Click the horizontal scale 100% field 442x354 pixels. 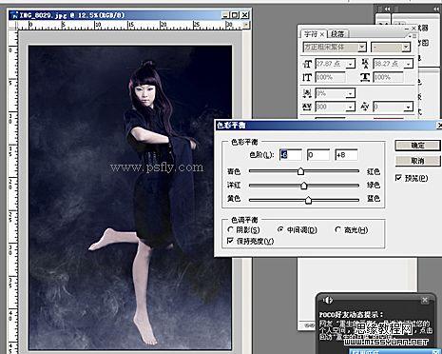(x=388, y=77)
